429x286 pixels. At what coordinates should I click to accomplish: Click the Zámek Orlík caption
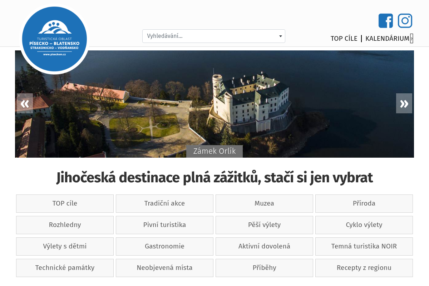point(214,151)
